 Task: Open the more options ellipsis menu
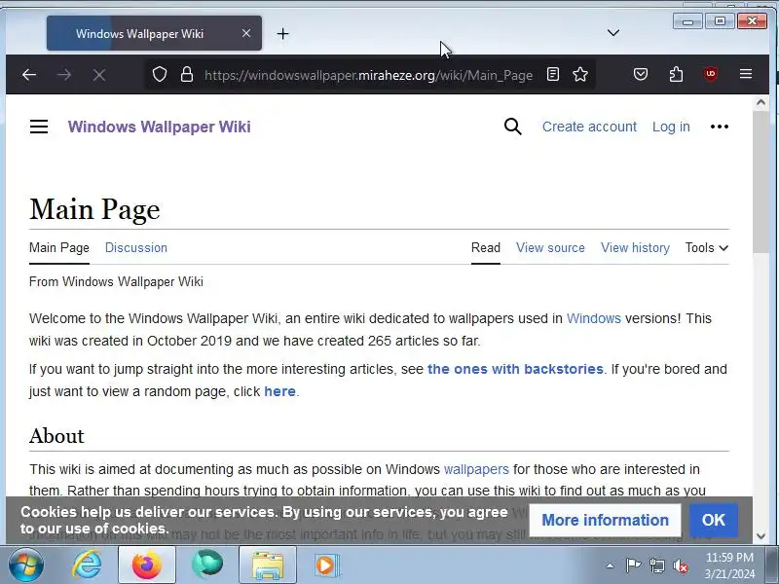coord(720,127)
